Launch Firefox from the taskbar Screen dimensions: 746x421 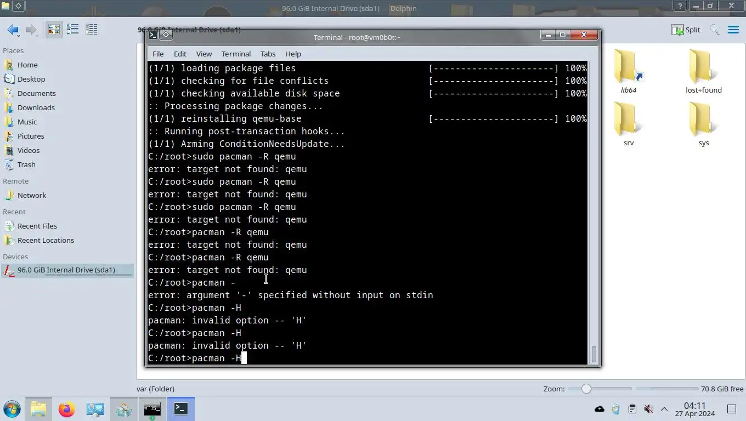point(66,409)
